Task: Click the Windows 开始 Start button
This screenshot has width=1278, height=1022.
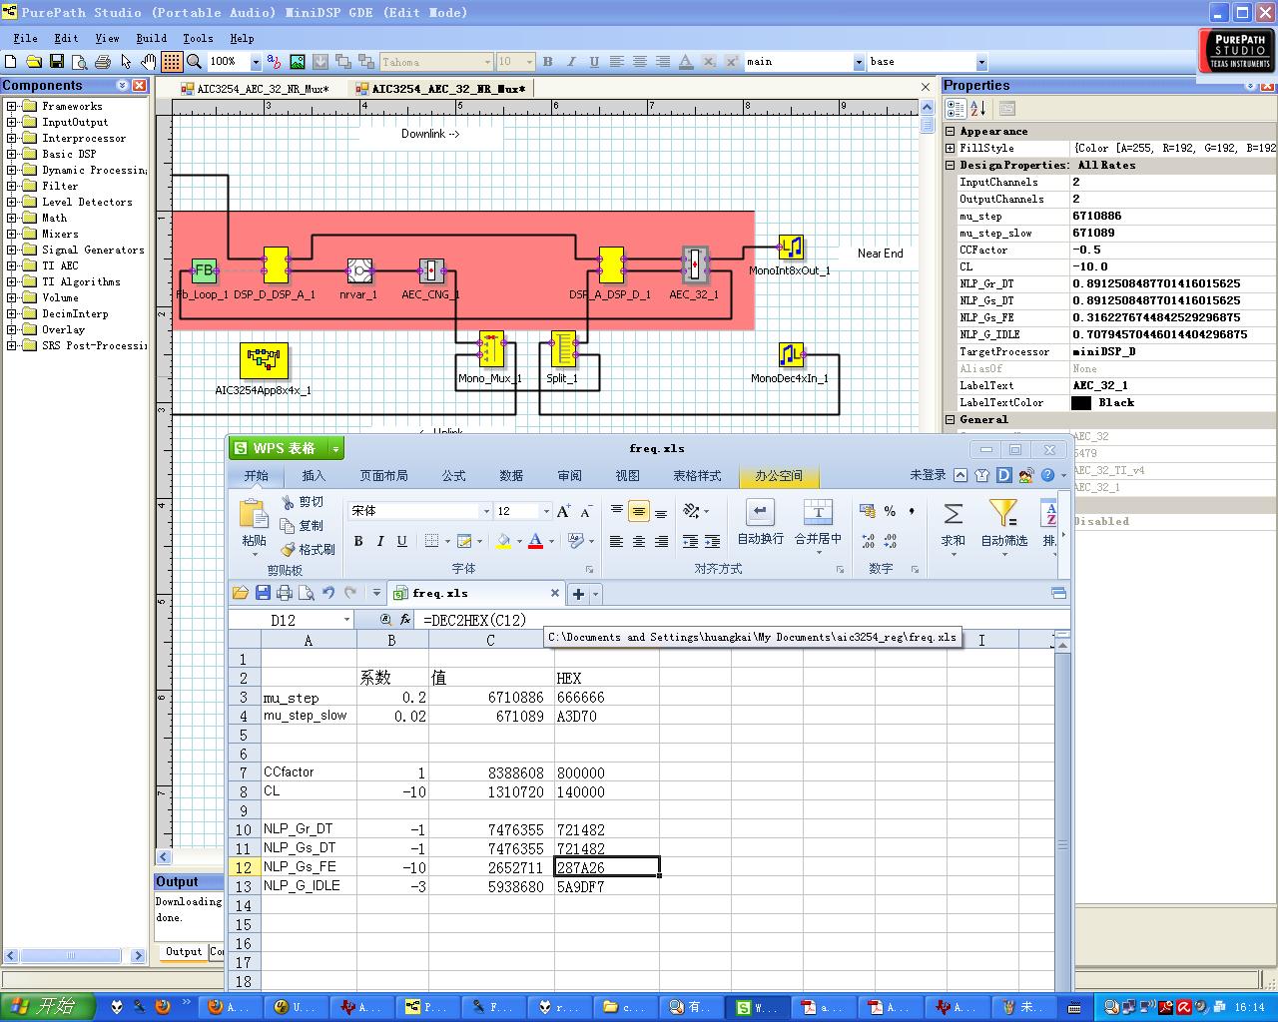Action: pyautogui.click(x=47, y=1007)
